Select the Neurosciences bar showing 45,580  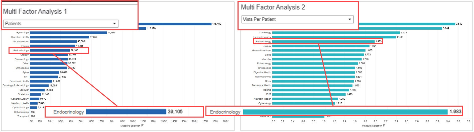(x=53, y=42)
